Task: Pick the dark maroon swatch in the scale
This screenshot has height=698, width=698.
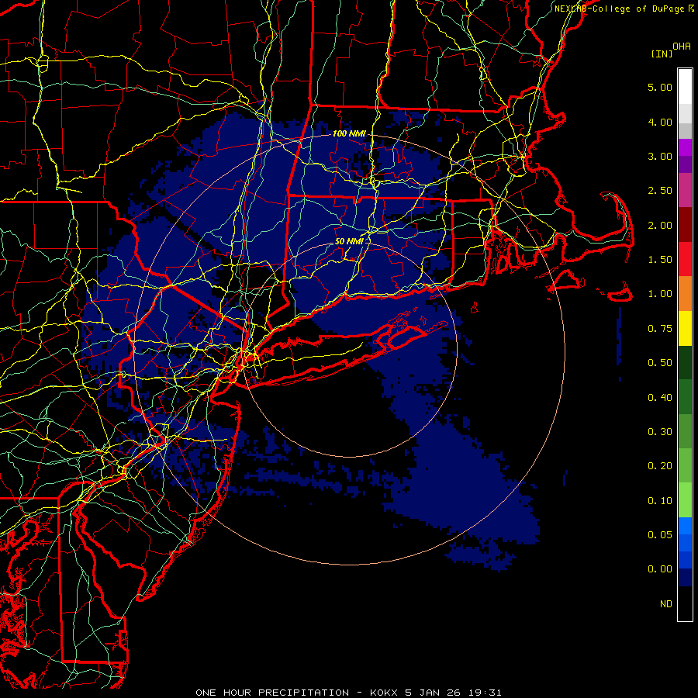Action: (685, 225)
